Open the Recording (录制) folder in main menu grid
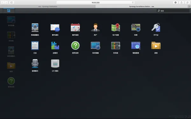This screenshot has height=119, width=191. coord(156,45)
